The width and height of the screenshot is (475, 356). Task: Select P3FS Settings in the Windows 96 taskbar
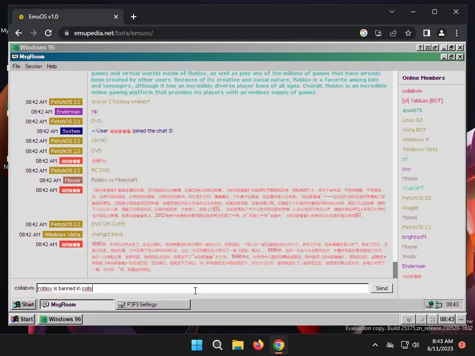(x=153, y=304)
